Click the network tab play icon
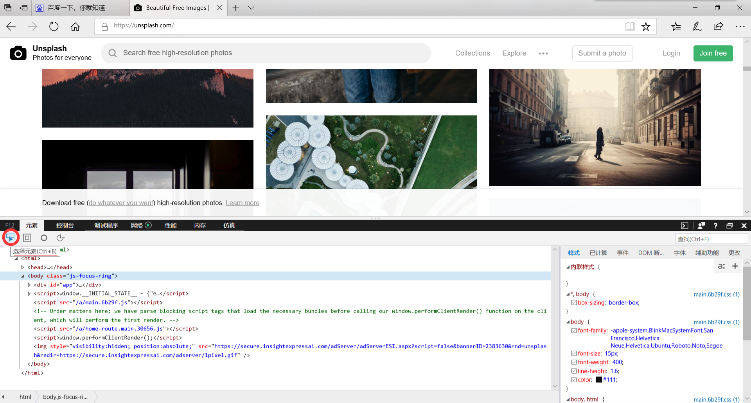This screenshot has height=403, width=751. pyautogui.click(x=148, y=225)
